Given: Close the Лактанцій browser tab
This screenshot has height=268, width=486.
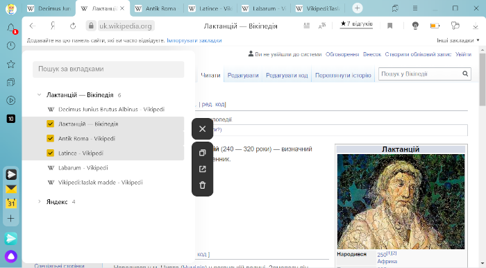Looking at the screenshot, I should coord(122,8).
